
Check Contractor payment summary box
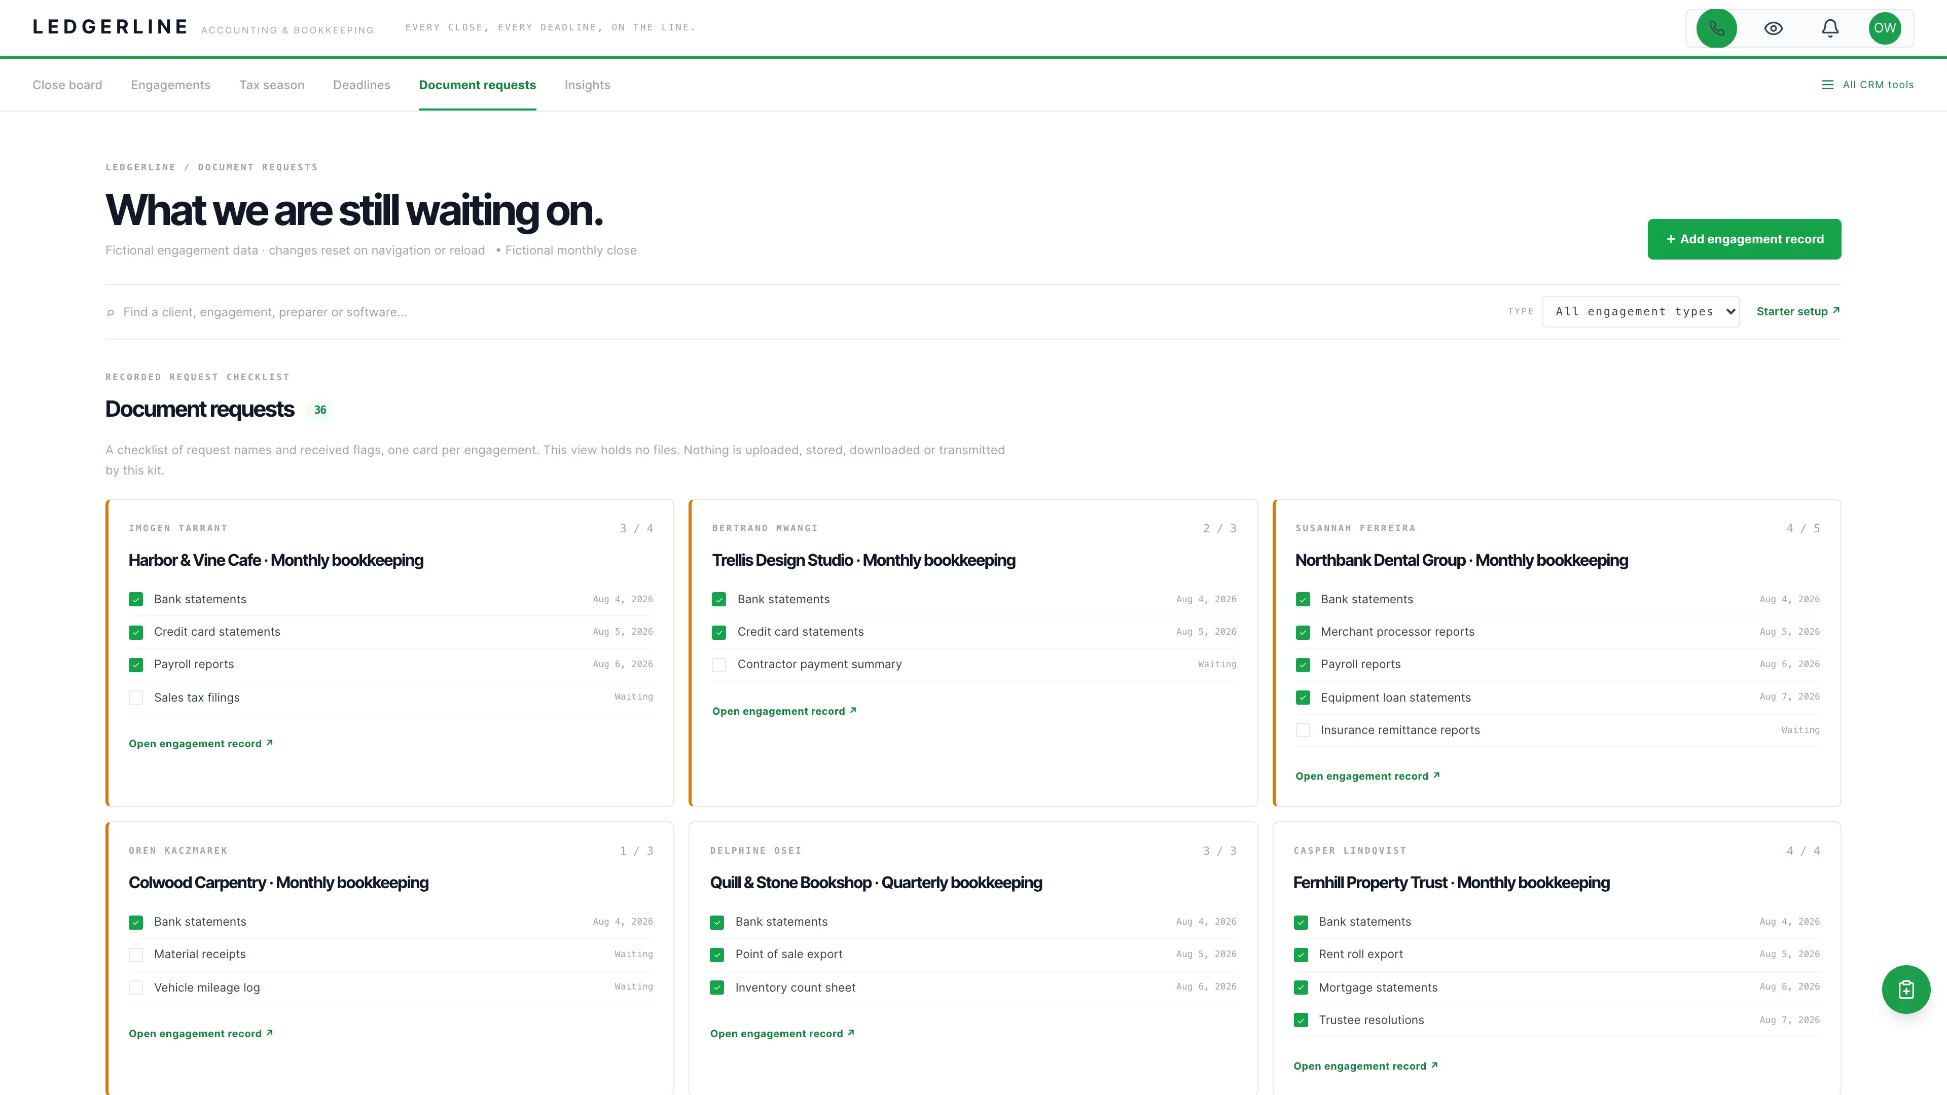tap(719, 664)
